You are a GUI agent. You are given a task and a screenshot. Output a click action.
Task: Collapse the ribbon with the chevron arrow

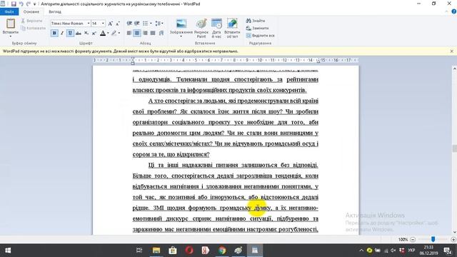(446, 11)
